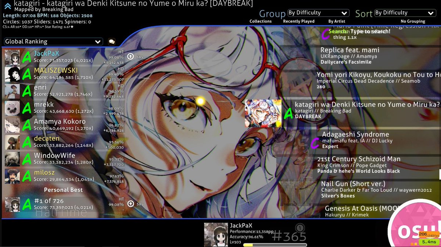Switch to the Collections tab
Viewport: 441px width, 247px height.
[x=261, y=22]
